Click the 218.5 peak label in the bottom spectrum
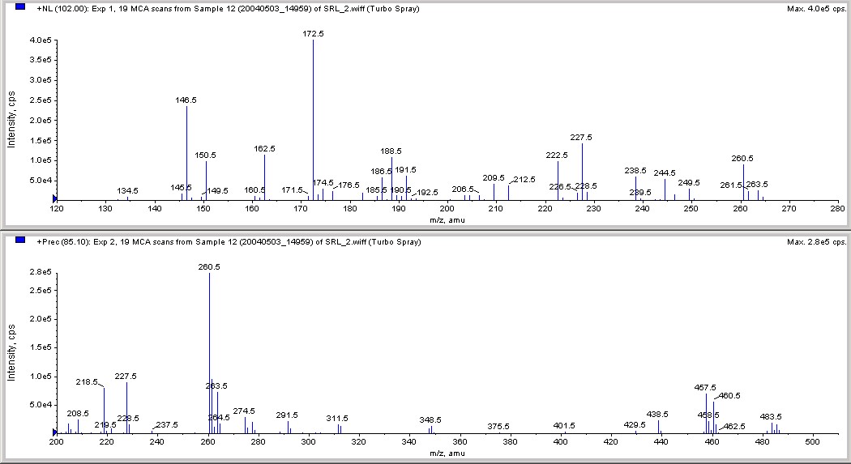 pos(87,382)
